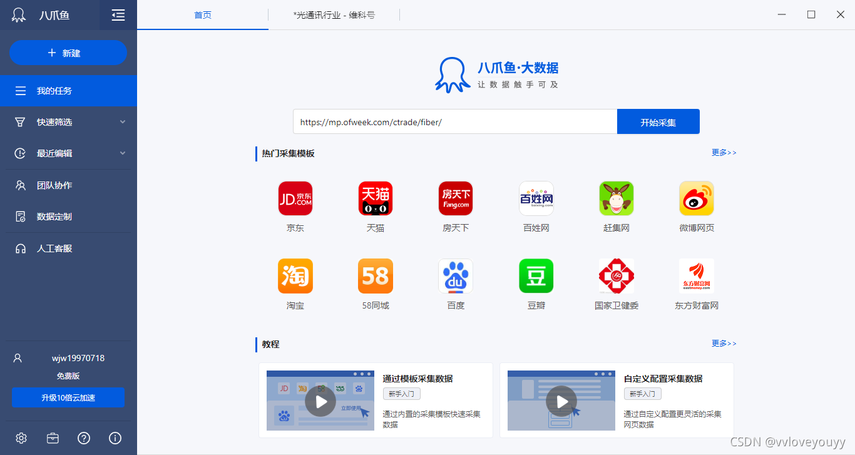The image size is (855, 455).
Task: Open 人工客服 in the sidebar
Action: (68, 248)
